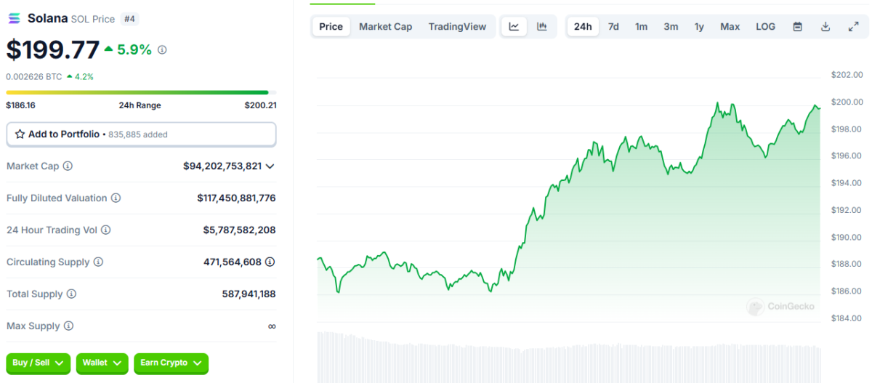Open the calendar date range picker
Viewport: 872px width, 383px height.
(797, 27)
